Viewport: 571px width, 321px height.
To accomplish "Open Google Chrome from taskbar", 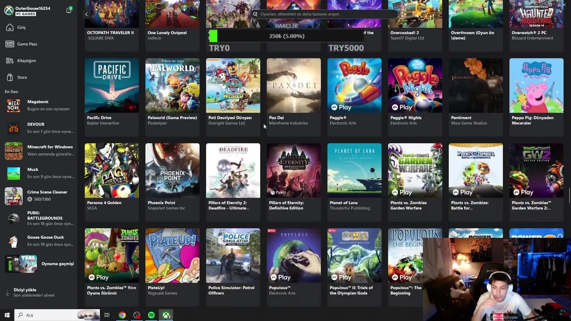I will 122,315.
